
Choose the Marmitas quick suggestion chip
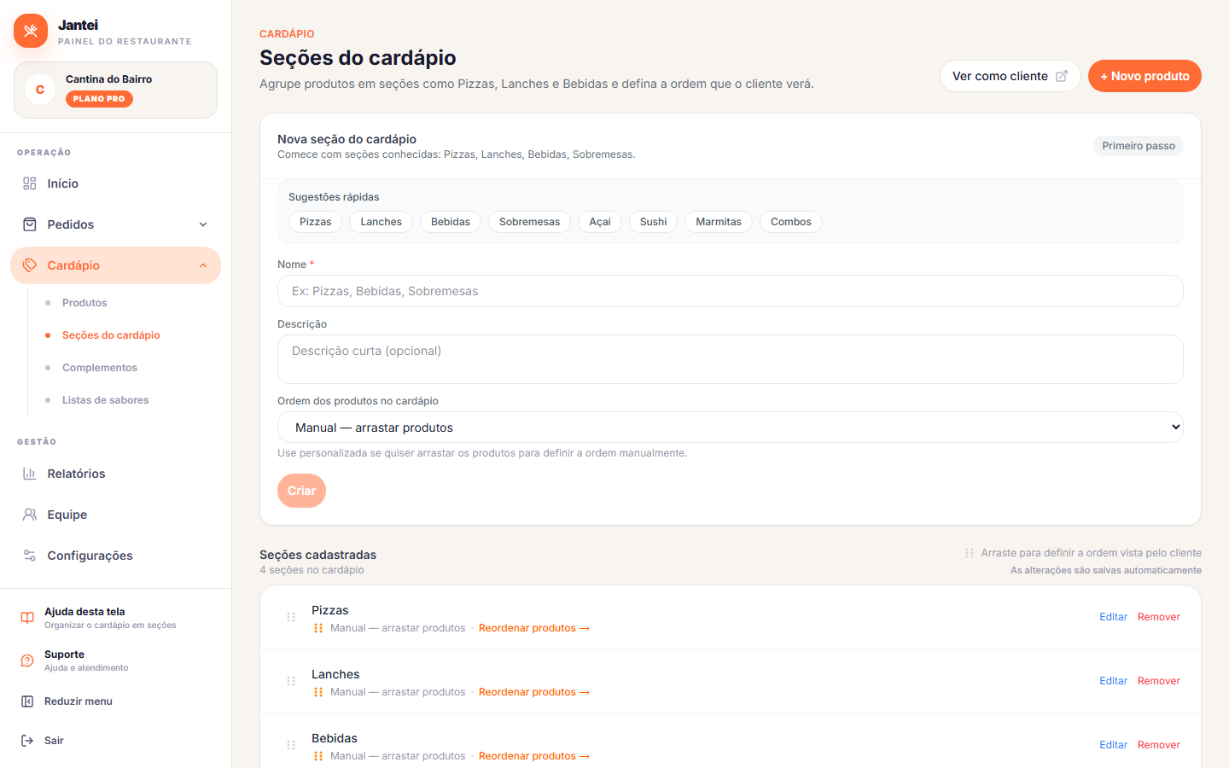coord(719,222)
